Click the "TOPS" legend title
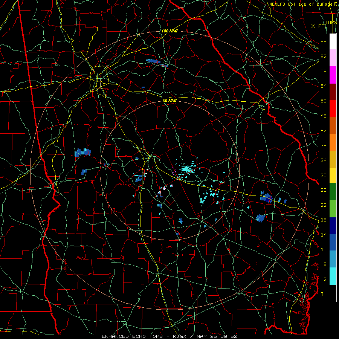 tap(331, 23)
